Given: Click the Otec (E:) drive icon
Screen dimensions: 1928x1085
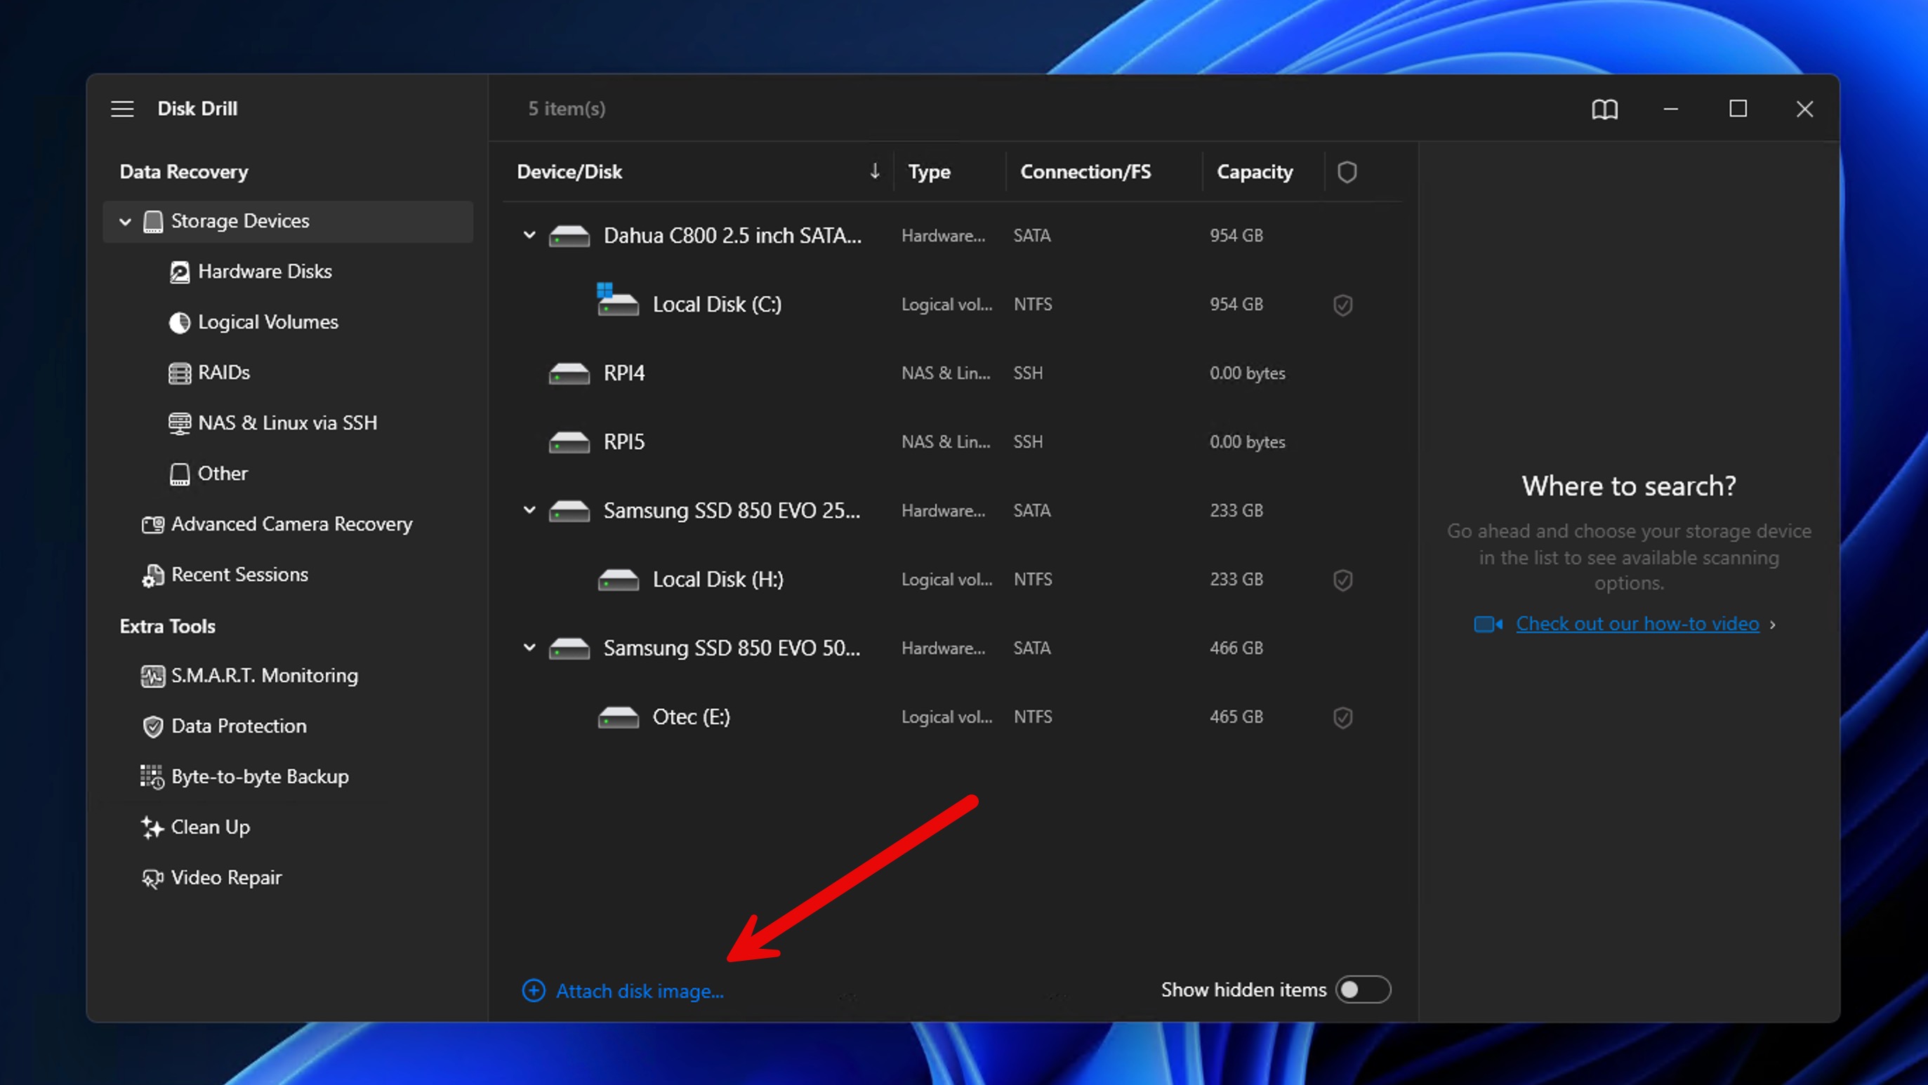Looking at the screenshot, I should click(617, 717).
